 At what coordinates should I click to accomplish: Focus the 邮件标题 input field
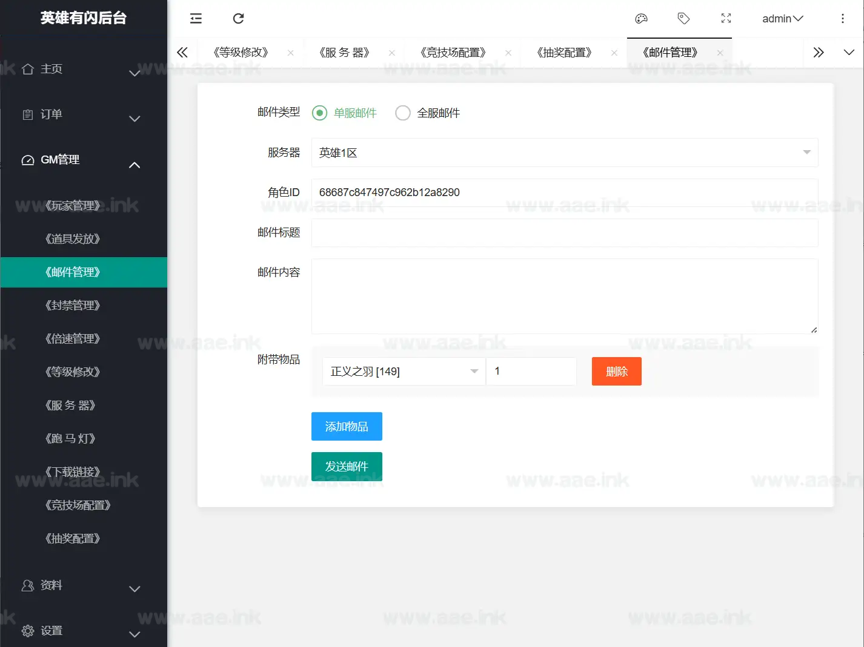[x=565, y=232]
